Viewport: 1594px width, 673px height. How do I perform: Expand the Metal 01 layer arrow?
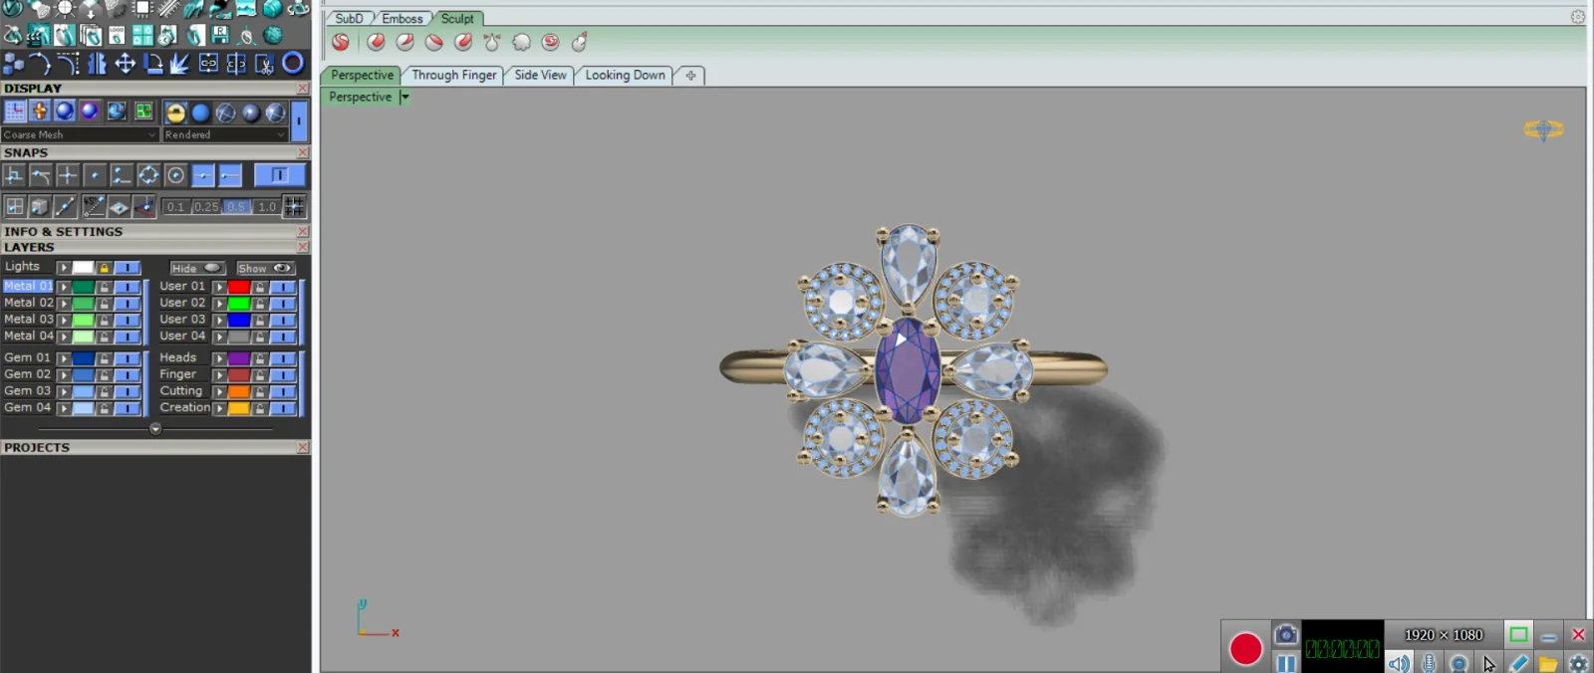[63, 287]
